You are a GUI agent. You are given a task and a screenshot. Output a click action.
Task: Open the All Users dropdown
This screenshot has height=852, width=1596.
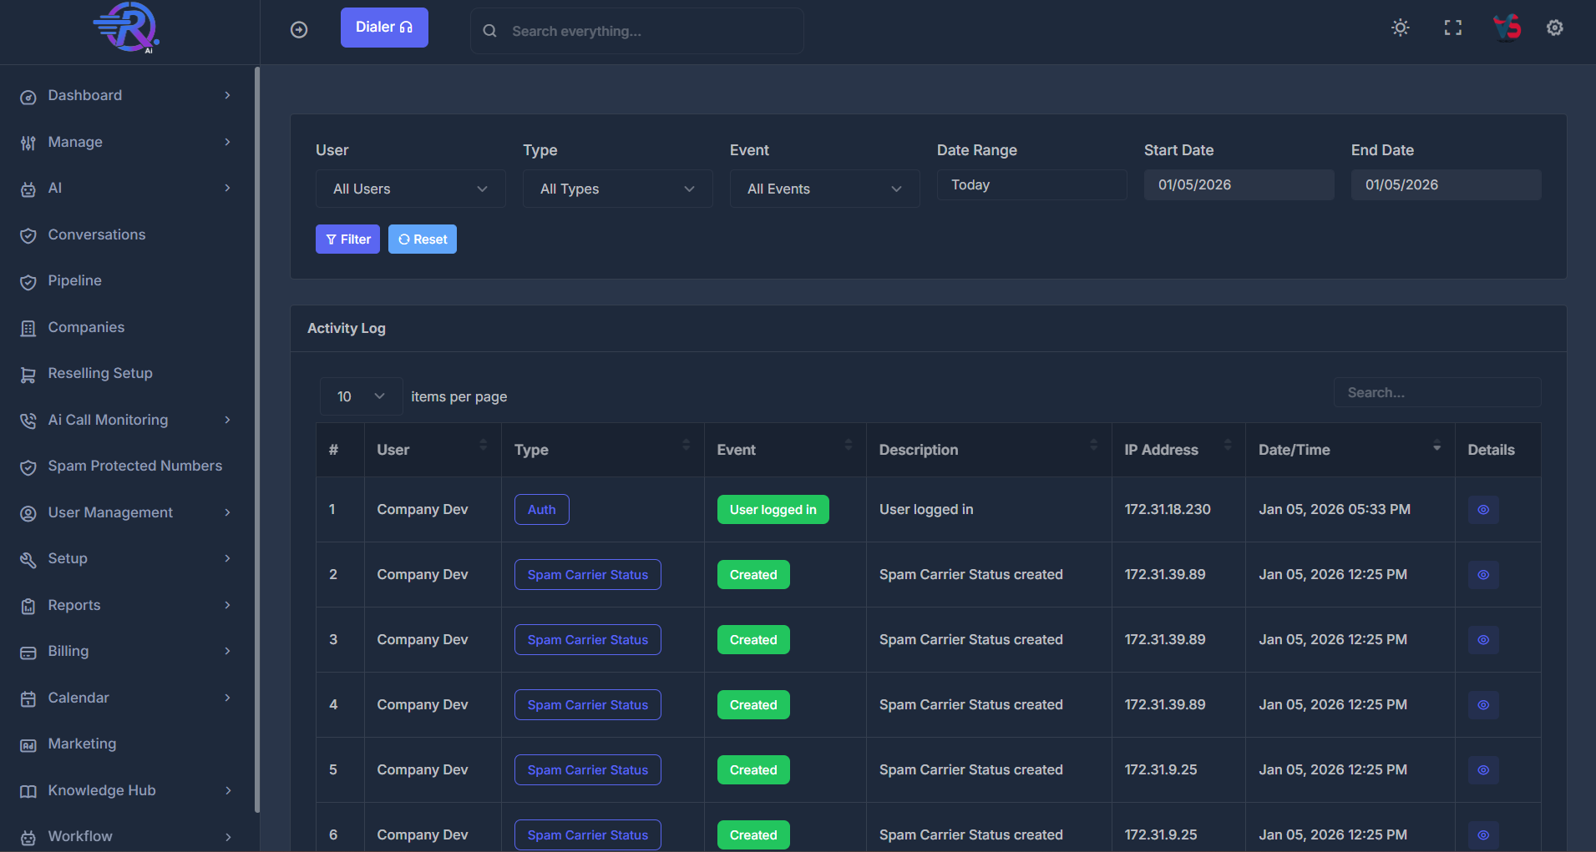(x=410, y=189)
